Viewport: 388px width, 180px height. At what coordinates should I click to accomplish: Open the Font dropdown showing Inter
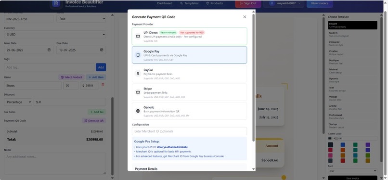coord(352,171)
